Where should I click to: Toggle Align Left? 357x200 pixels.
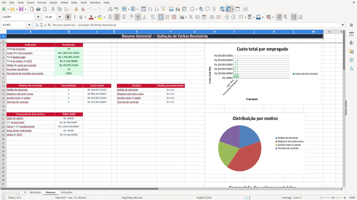coord(110,17)
